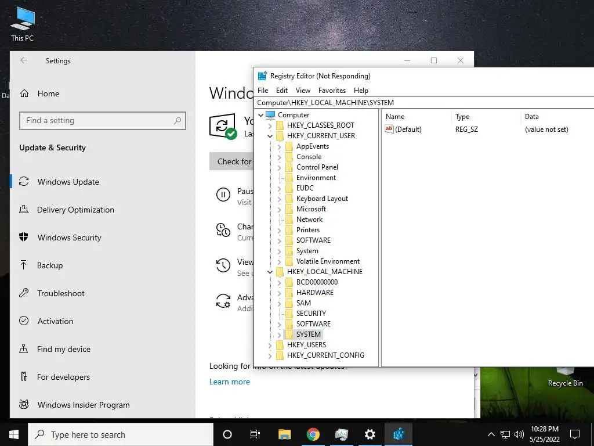
Task: Click the taskbar search box
Action: coord(121,434)
